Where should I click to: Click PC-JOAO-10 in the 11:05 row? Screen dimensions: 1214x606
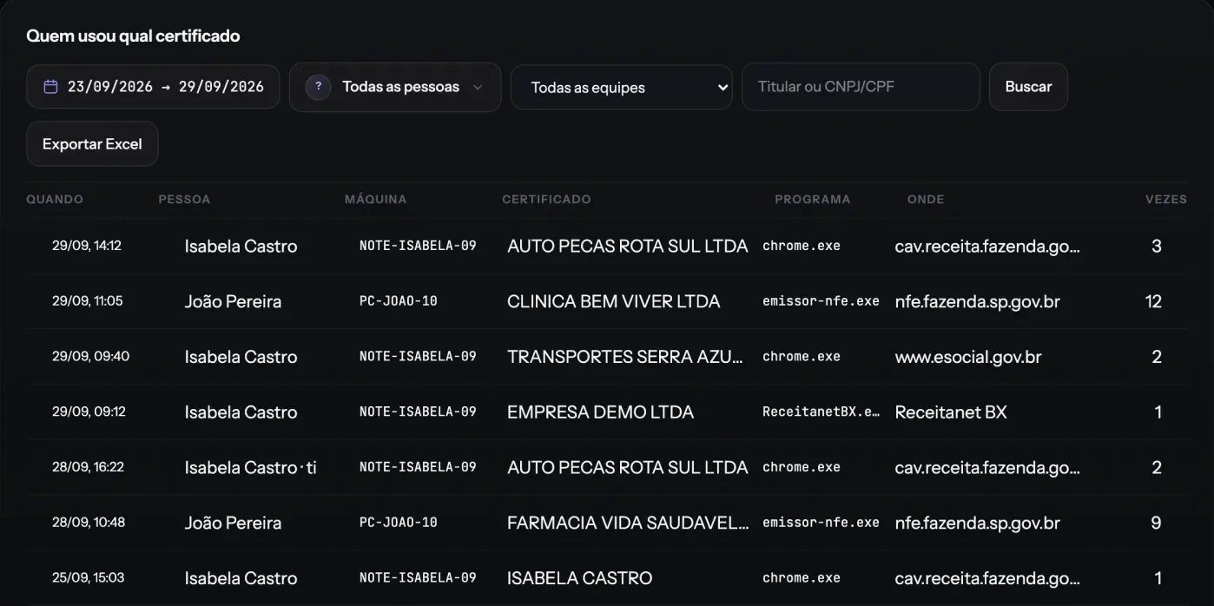(399, 301)
